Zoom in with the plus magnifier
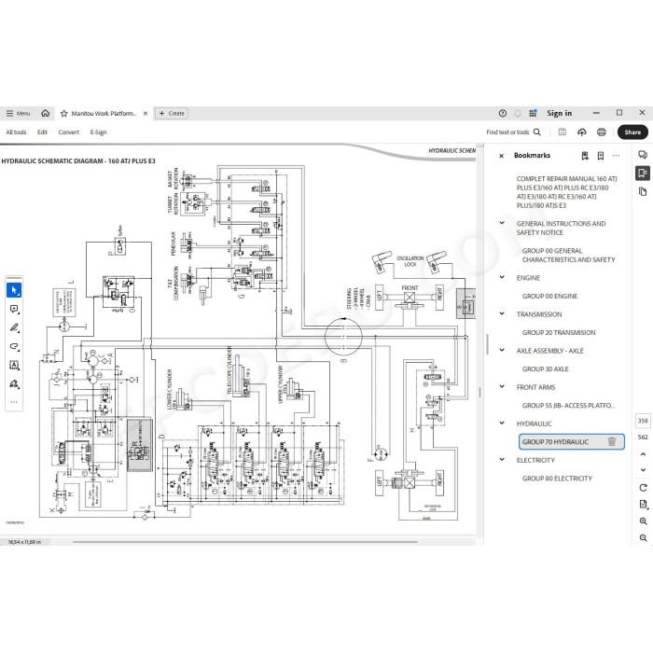Image resolution: width=653 pixels, height=653 pixels. [x=643, y=521]
